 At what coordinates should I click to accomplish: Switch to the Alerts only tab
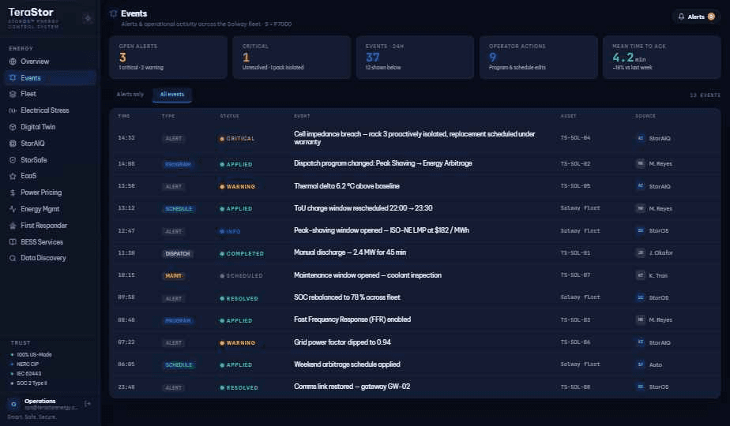(x=130, y=95)
